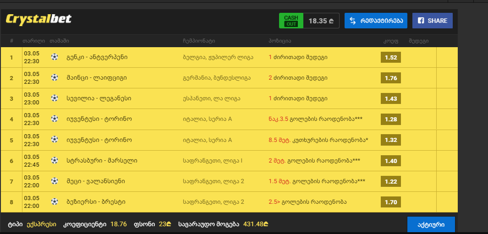Click the football icon for მეცი - ვალანსიენი
The image size is (488, 234).
pos(55,181)
